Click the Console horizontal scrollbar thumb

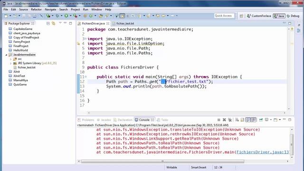point(162,161)
